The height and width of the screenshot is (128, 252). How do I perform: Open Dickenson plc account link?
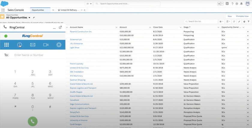coord(76,40)
